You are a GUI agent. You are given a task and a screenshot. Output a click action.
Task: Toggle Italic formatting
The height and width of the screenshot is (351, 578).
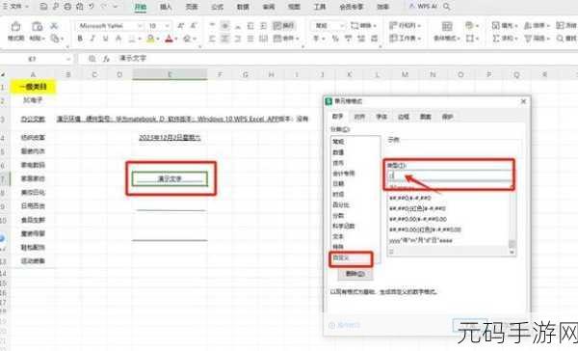[92, 38]
